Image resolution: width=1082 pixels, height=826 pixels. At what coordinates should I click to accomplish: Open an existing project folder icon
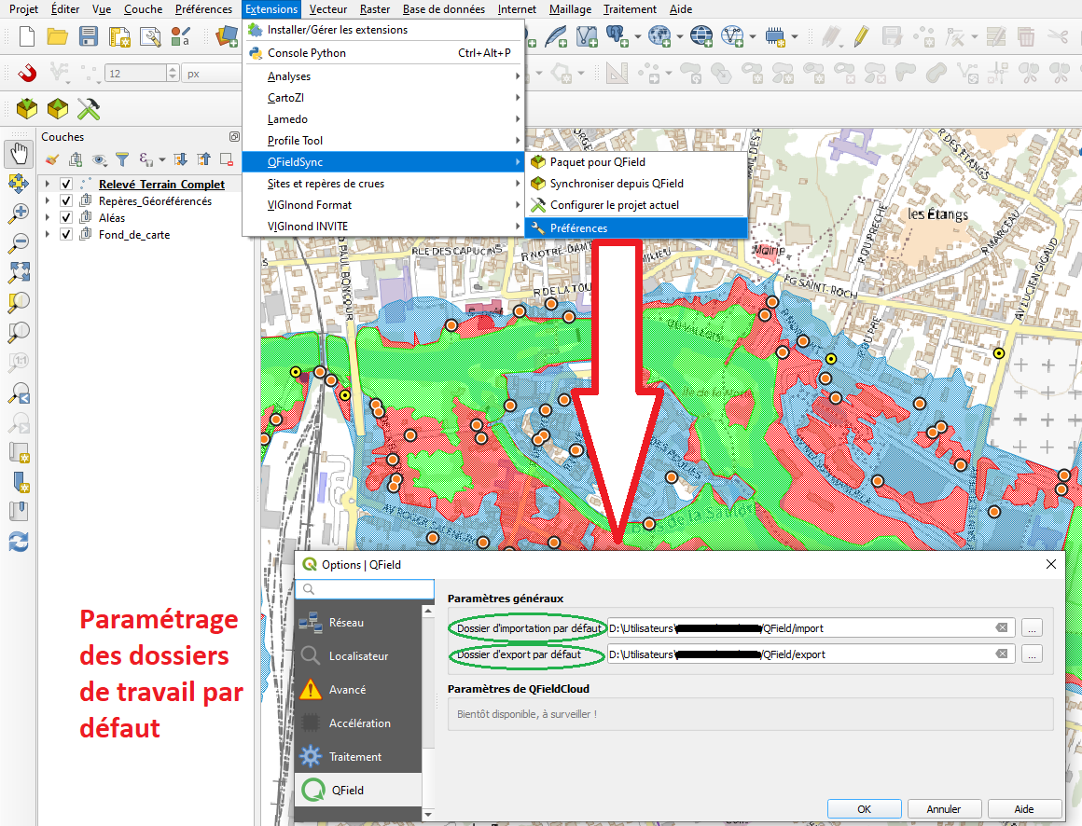[x=57, y=35]
